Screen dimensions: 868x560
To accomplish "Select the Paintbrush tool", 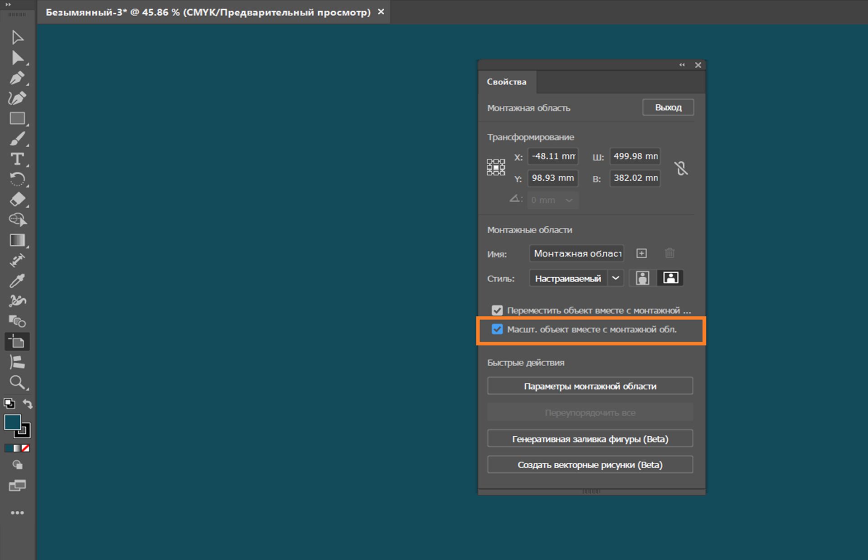I will pyautogui.click(x=18, y=139).
